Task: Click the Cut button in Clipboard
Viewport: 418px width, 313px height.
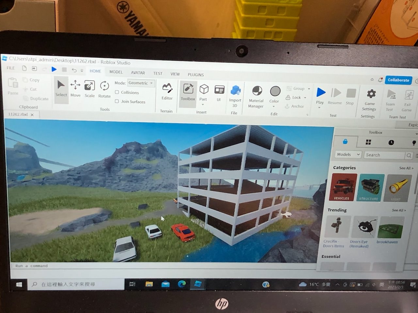Action: (x=30, y=89)
